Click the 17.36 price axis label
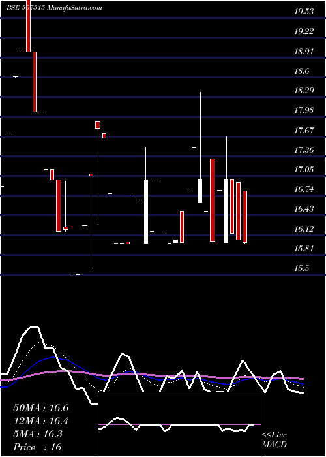This screenshot has width=326, height=457. [304, 150]
